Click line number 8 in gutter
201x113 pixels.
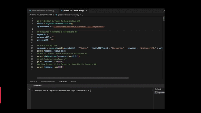click(x=33, y=29)
